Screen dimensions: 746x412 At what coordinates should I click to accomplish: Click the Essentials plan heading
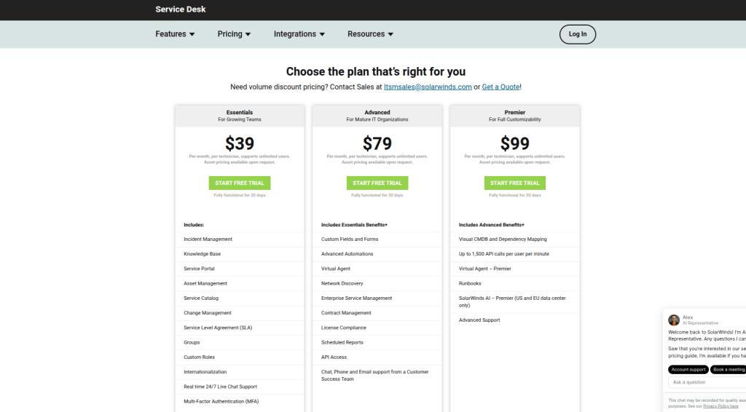(x=239, y=113)
